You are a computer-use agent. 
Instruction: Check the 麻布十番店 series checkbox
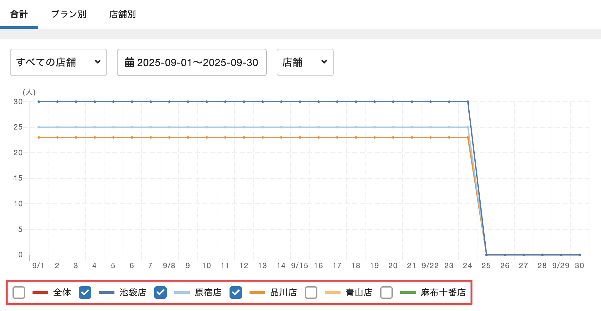pos(386,293)
